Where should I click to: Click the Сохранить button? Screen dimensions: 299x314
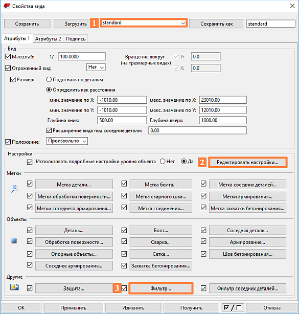(27, 24)
